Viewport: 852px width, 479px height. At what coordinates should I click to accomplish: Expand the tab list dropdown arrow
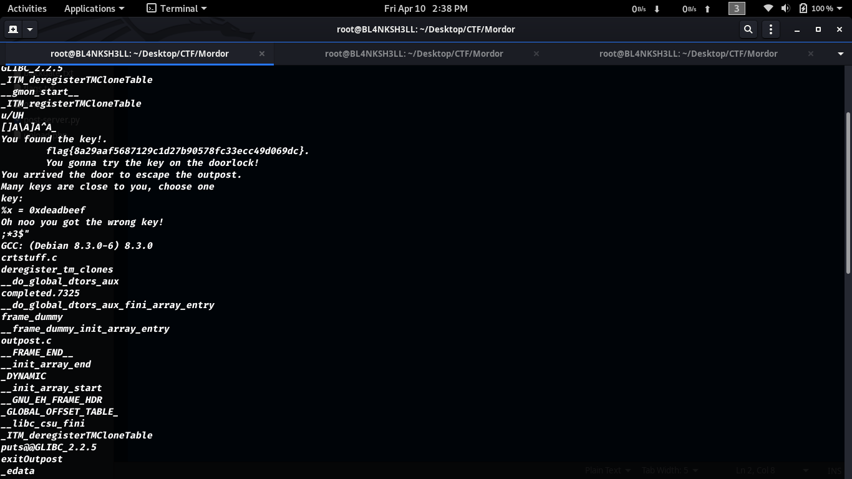(x=840, y=54)
